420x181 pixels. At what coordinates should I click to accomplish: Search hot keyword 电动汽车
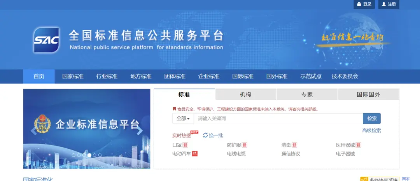[182, 154]
